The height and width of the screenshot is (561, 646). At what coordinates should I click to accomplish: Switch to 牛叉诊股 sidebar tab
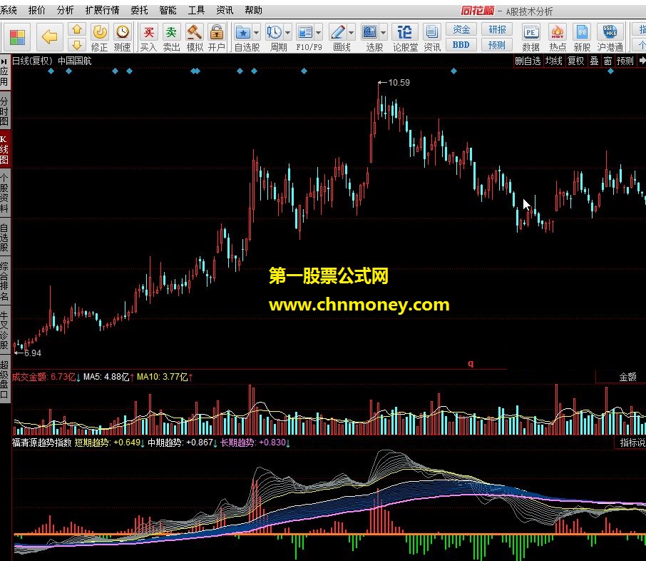tap(4, 331)
